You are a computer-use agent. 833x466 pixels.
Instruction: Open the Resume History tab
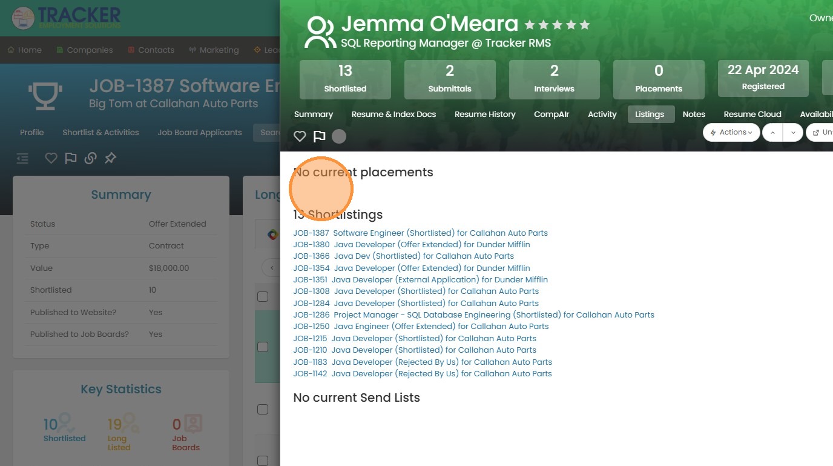coord(485,114)
